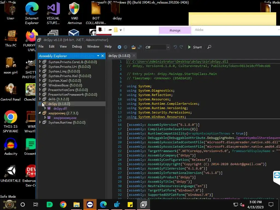
Task: Open the User desktop folder
Action: click(x=11, y=11)
